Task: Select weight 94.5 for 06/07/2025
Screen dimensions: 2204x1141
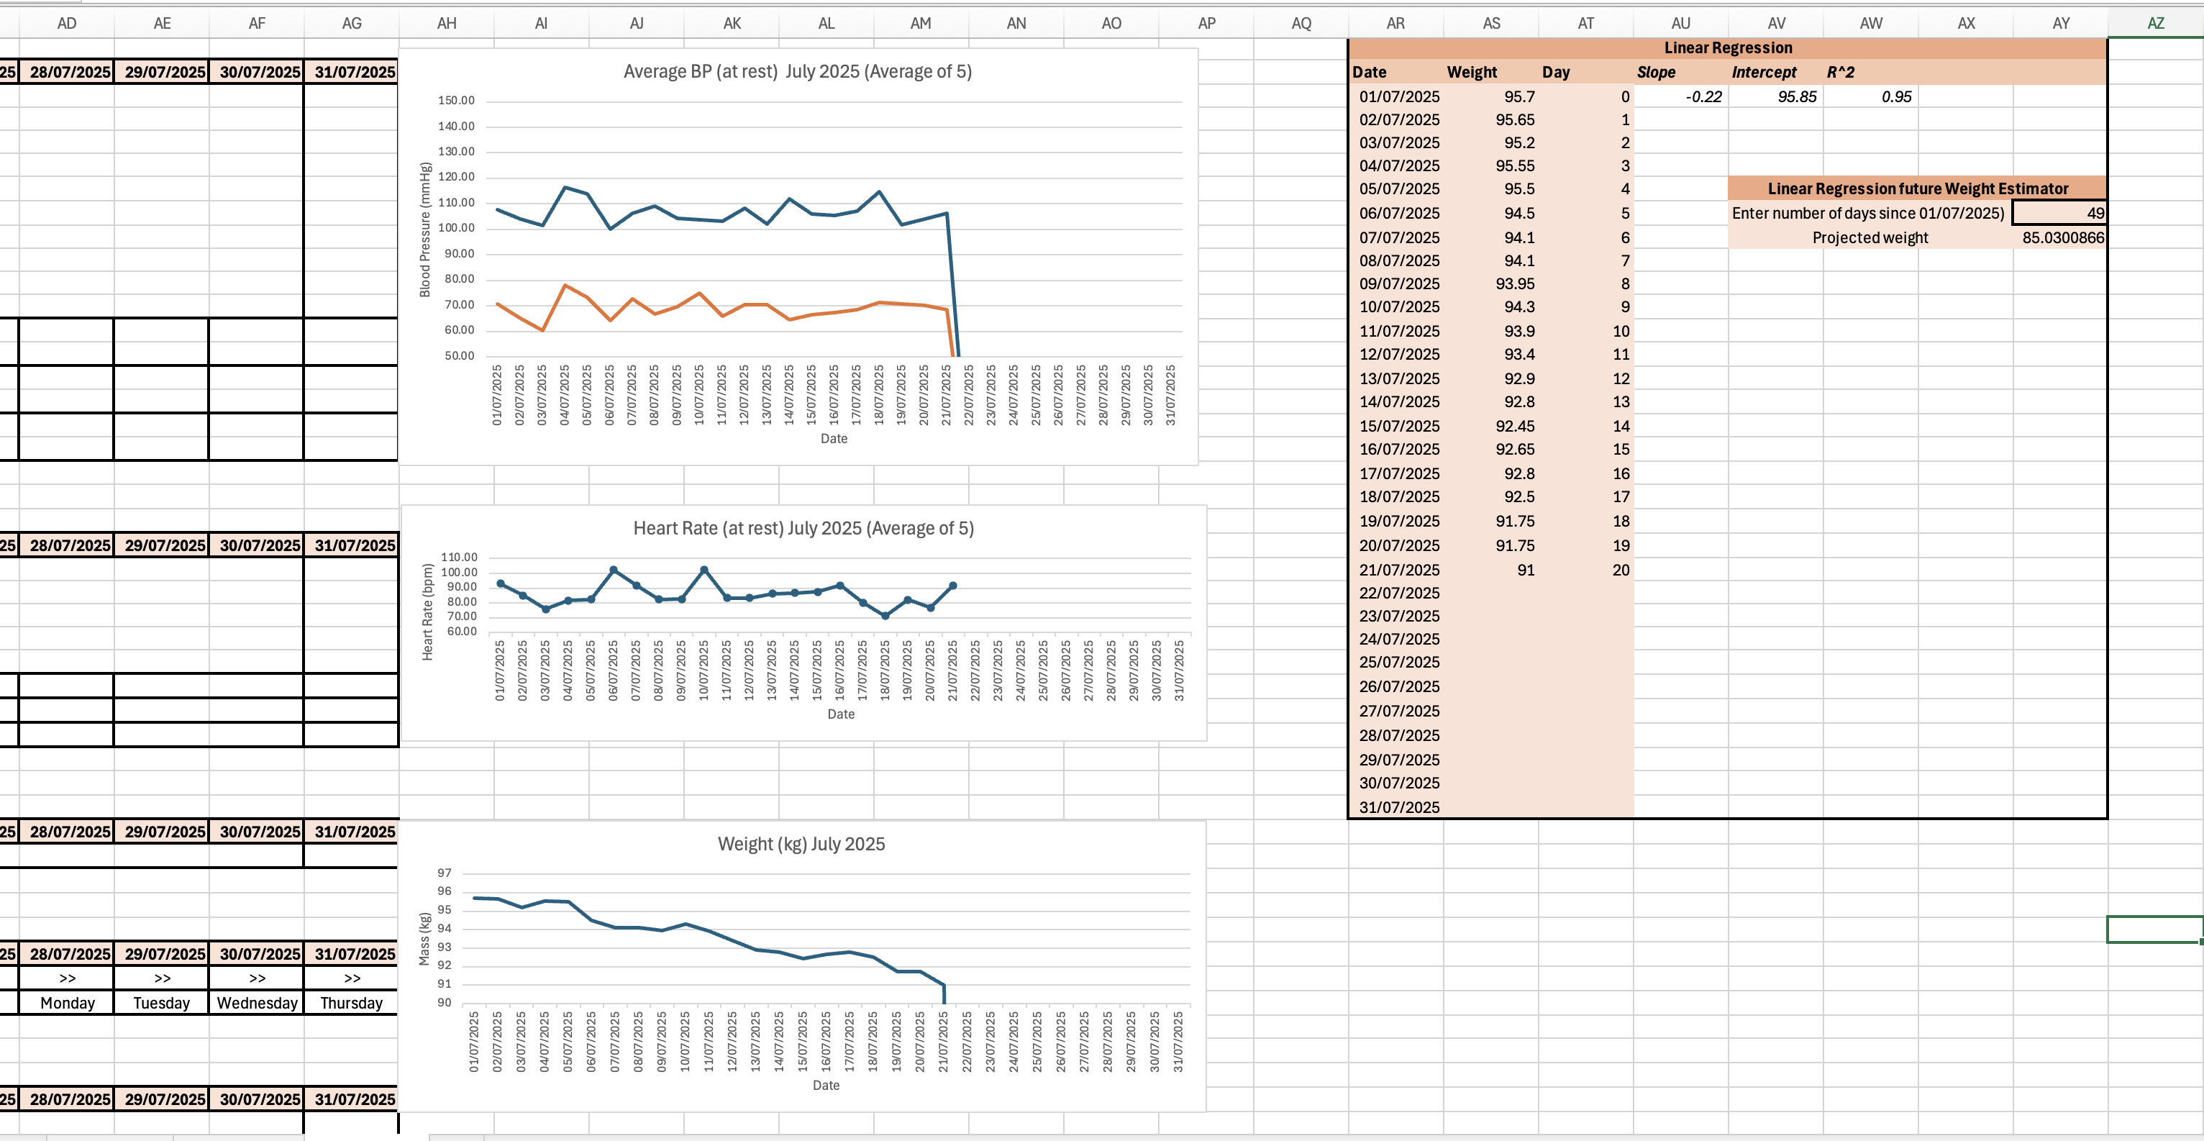Action: click(1490, 213)
